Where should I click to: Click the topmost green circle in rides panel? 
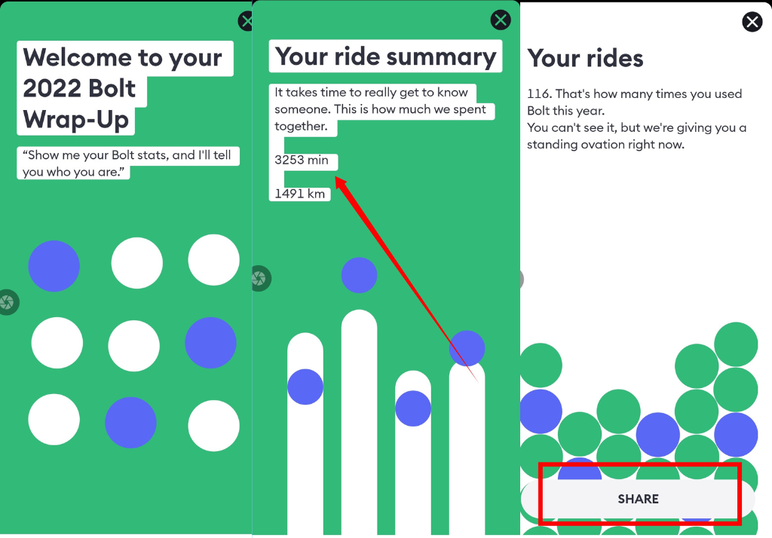[x=736, y=344]
